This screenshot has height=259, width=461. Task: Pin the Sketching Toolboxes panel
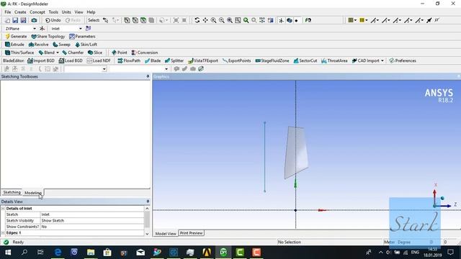[148, 76]
